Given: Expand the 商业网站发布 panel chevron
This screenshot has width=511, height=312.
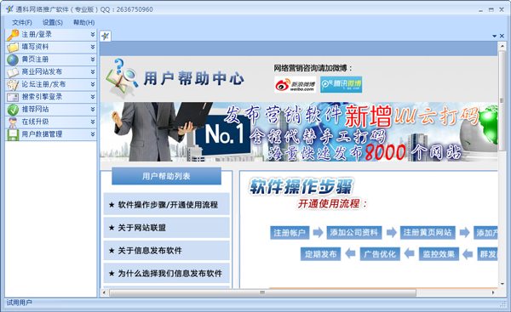Looking at the screenshot, I should (93, 72).
